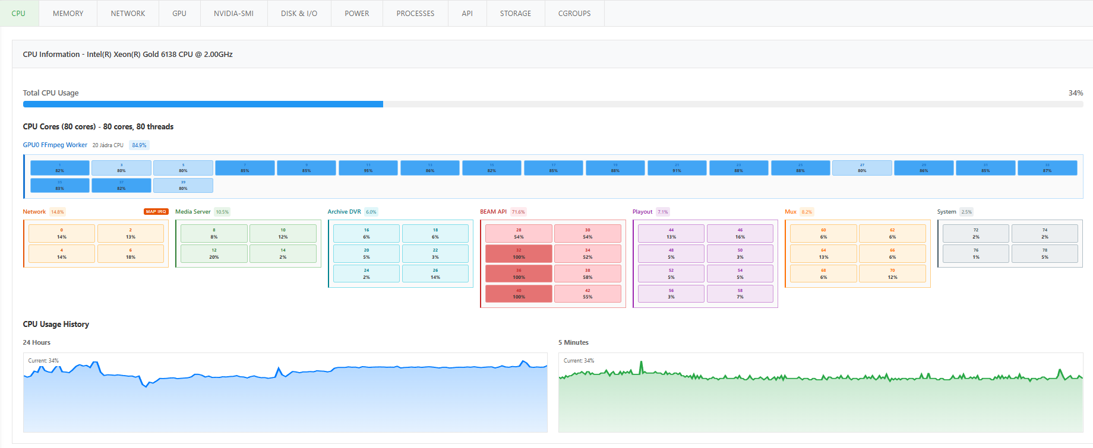Click the CPU Usage History heading
The height and width of the screenshot is (448, 1093).
(56, 324)
